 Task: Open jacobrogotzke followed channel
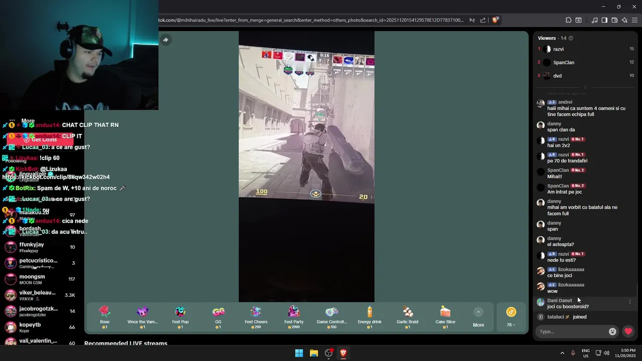tap(40, 311)
